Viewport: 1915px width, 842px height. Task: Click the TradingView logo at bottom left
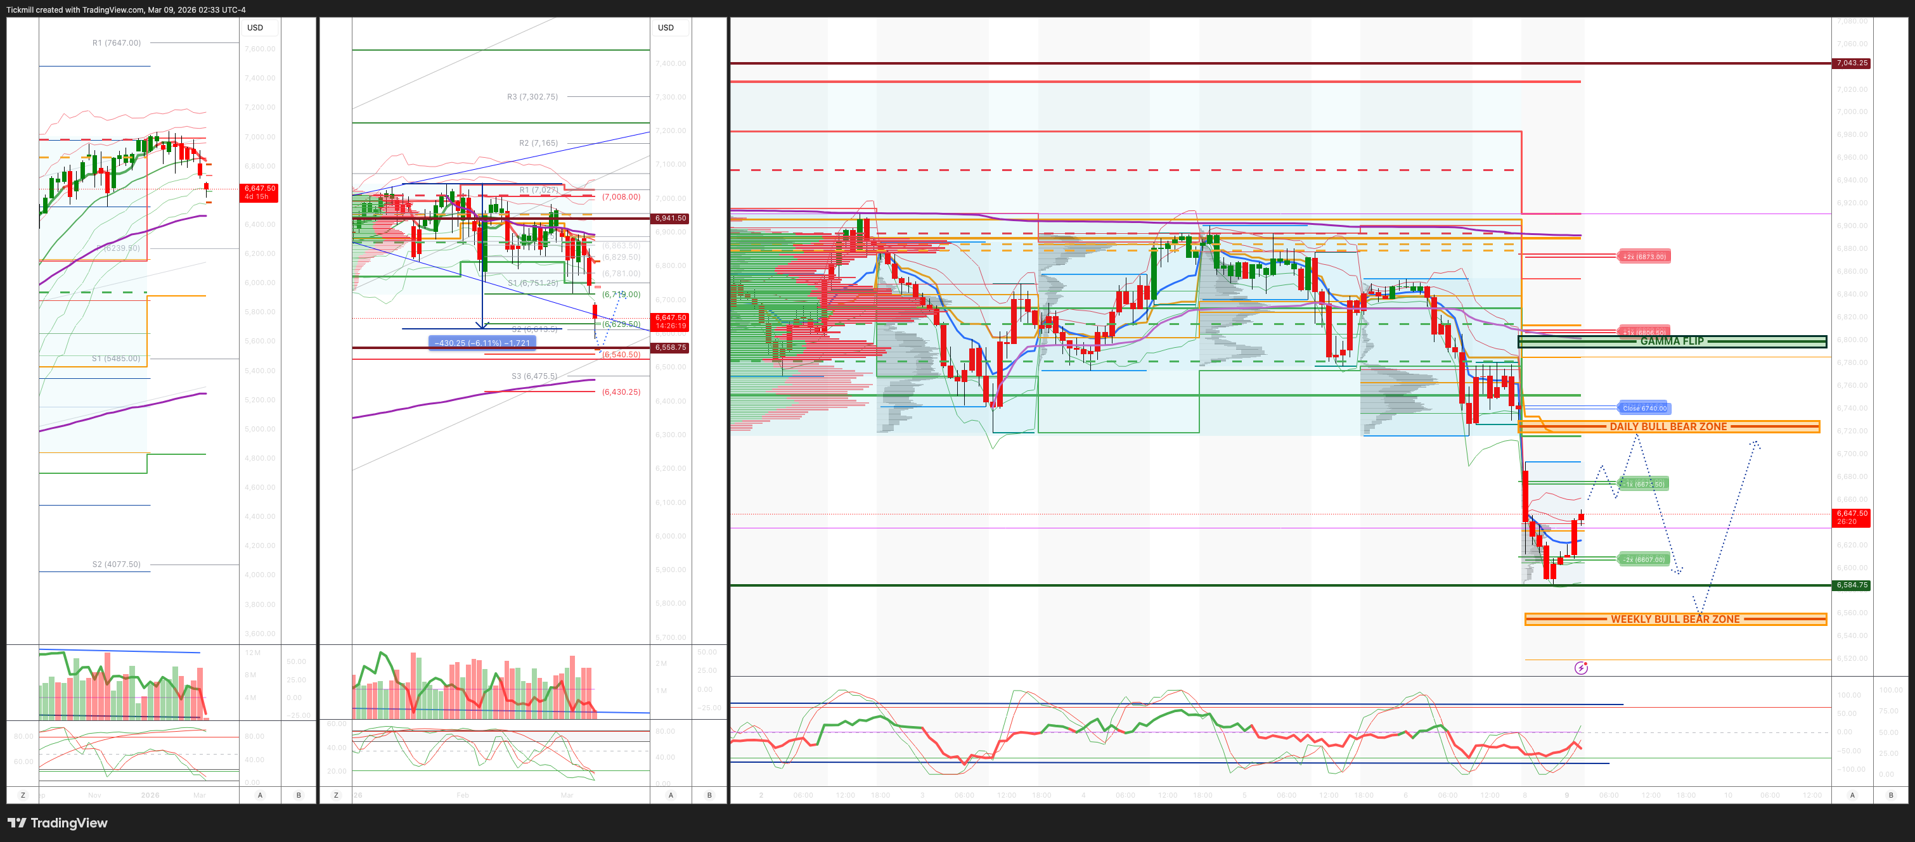pos(58,823)
